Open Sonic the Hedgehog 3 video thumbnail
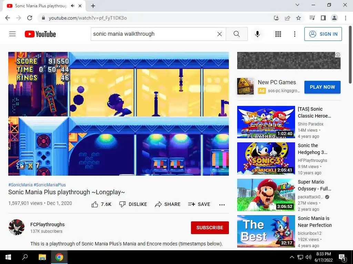The image size is (353, 264). coord(266,158)
